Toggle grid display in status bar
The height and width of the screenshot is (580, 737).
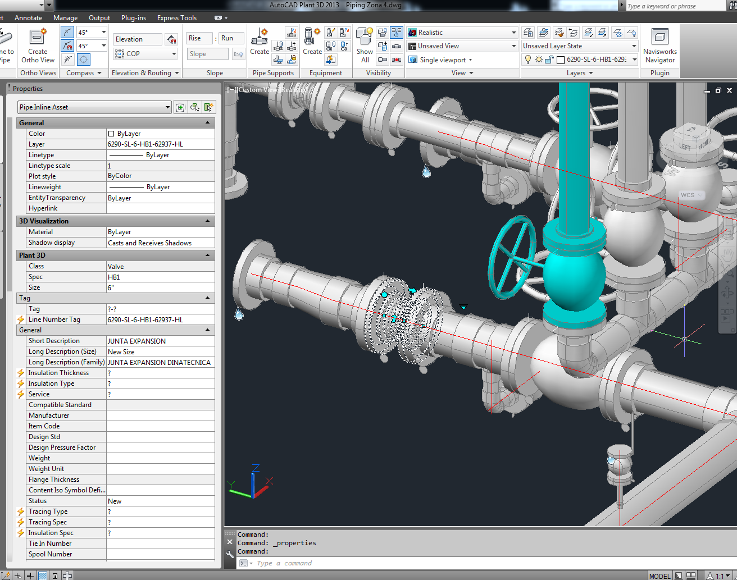[42, 576]
